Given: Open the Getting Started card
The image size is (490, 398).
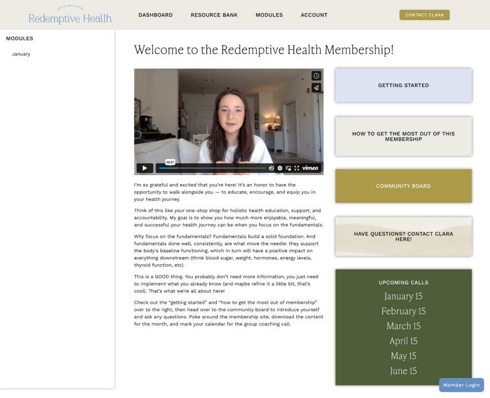Looking at the screenshot, I should point(403,85).
